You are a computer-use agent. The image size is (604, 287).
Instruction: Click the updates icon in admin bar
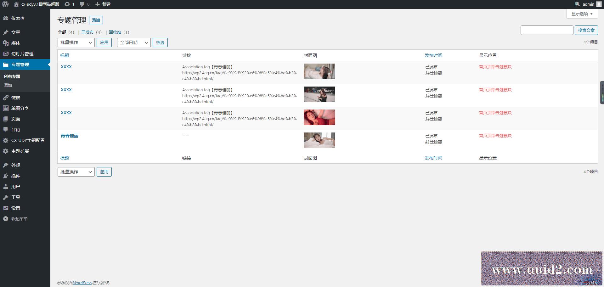pyautogui.click(x=67, y=4)
